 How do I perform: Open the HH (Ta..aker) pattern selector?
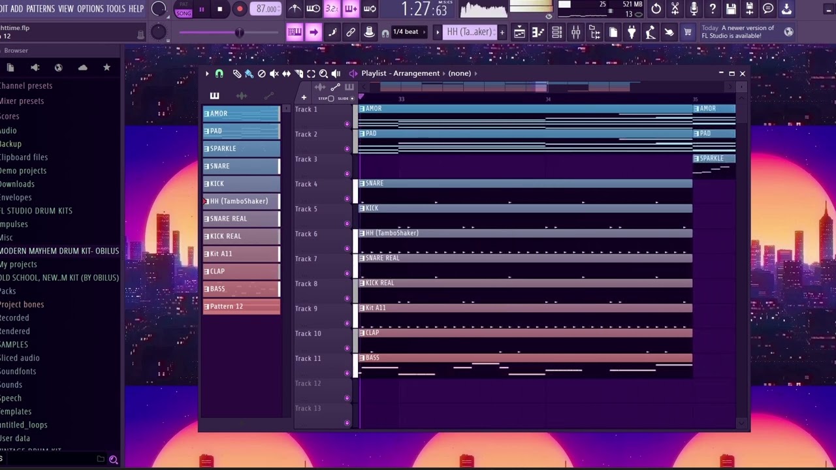[x=470, y=32]
